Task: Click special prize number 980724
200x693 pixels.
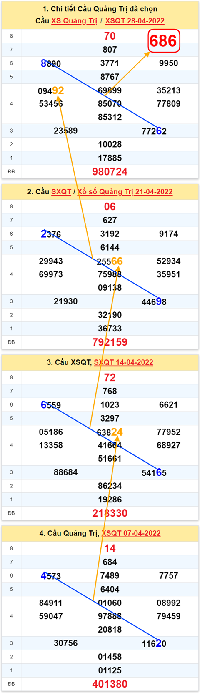Action: coord(110,172)
